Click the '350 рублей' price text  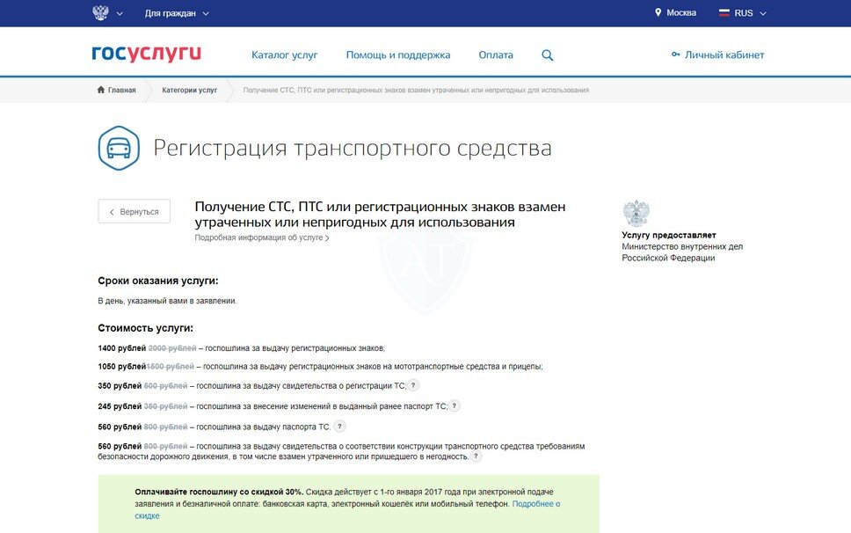coord(120,386)
